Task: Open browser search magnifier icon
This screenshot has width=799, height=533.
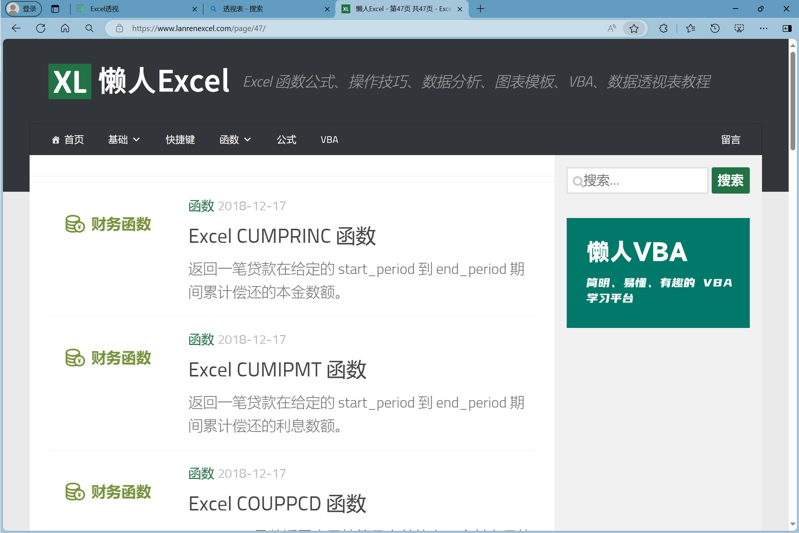Action: [89, 29]
